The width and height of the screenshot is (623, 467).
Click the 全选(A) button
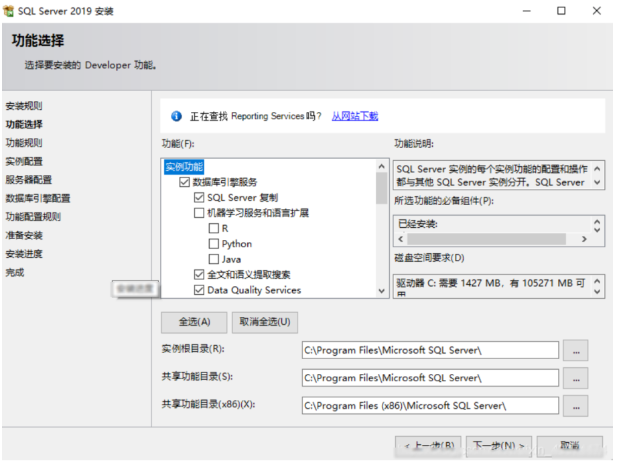pyautogui.click(x=194, y=322)
